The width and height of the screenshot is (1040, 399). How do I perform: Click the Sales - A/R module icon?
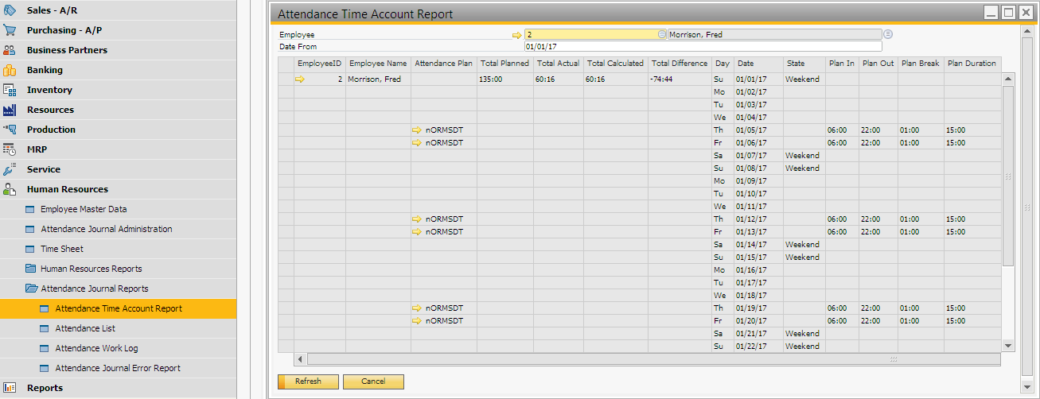point(10,10)
